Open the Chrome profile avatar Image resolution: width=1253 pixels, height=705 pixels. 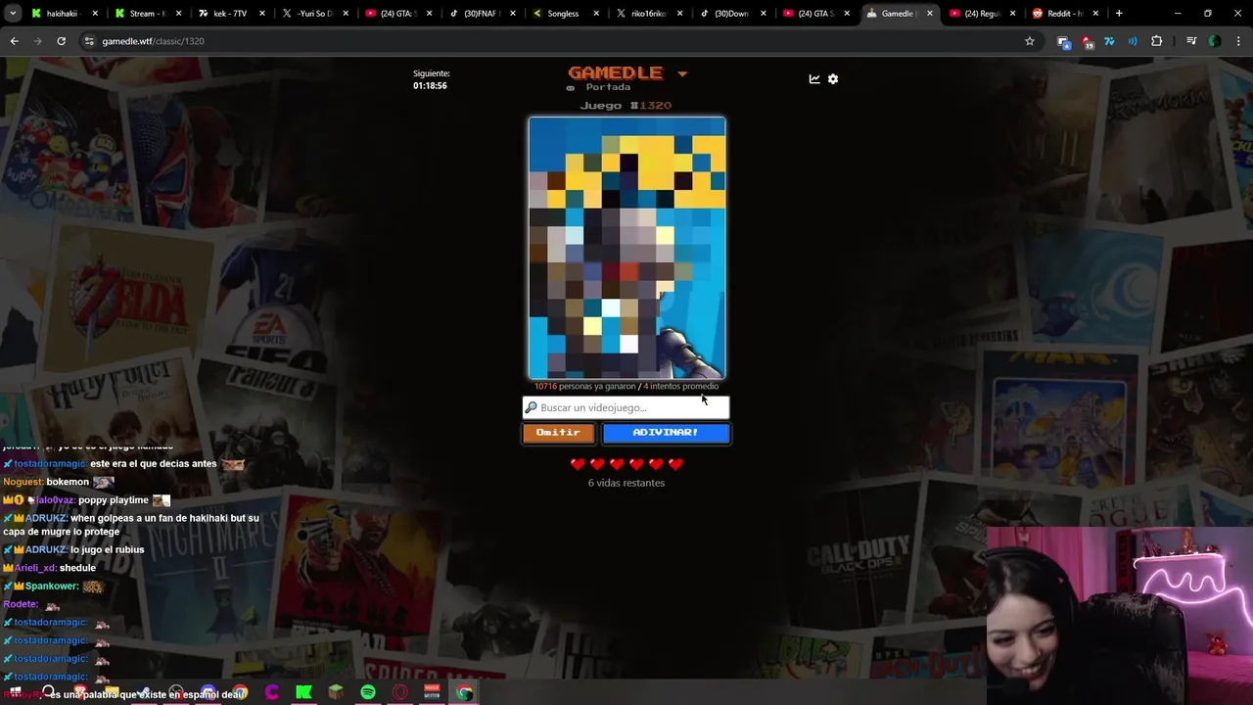pyautogui.click(x=1214, y=41)
